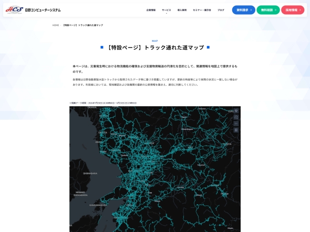310x232 pixels.
Task: Open the ブログ navigation link
Action: click(x=221, y=10)
